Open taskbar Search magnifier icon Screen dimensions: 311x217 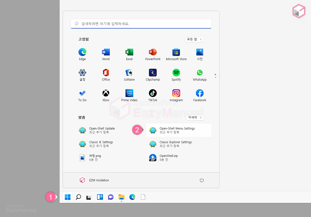(x=78, y=197)
